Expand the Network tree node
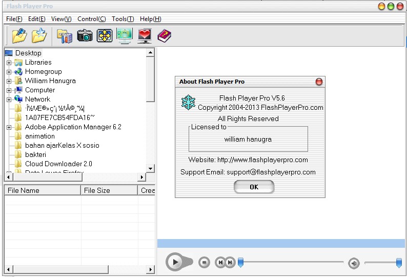The width and height of the screenshot is (407, 277). coord(9,100)
